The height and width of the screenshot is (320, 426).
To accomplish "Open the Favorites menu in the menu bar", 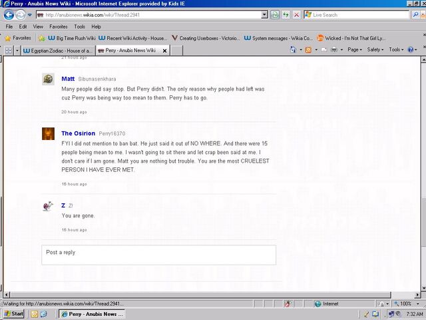I will coord(59,27).
